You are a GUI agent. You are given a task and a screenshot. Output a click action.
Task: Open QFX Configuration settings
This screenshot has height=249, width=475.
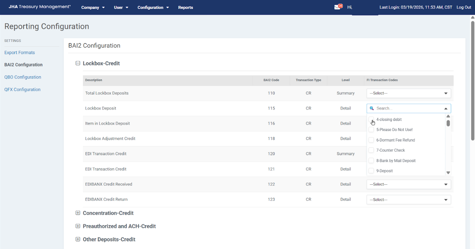pyautogui.click(x=22, y=89)
